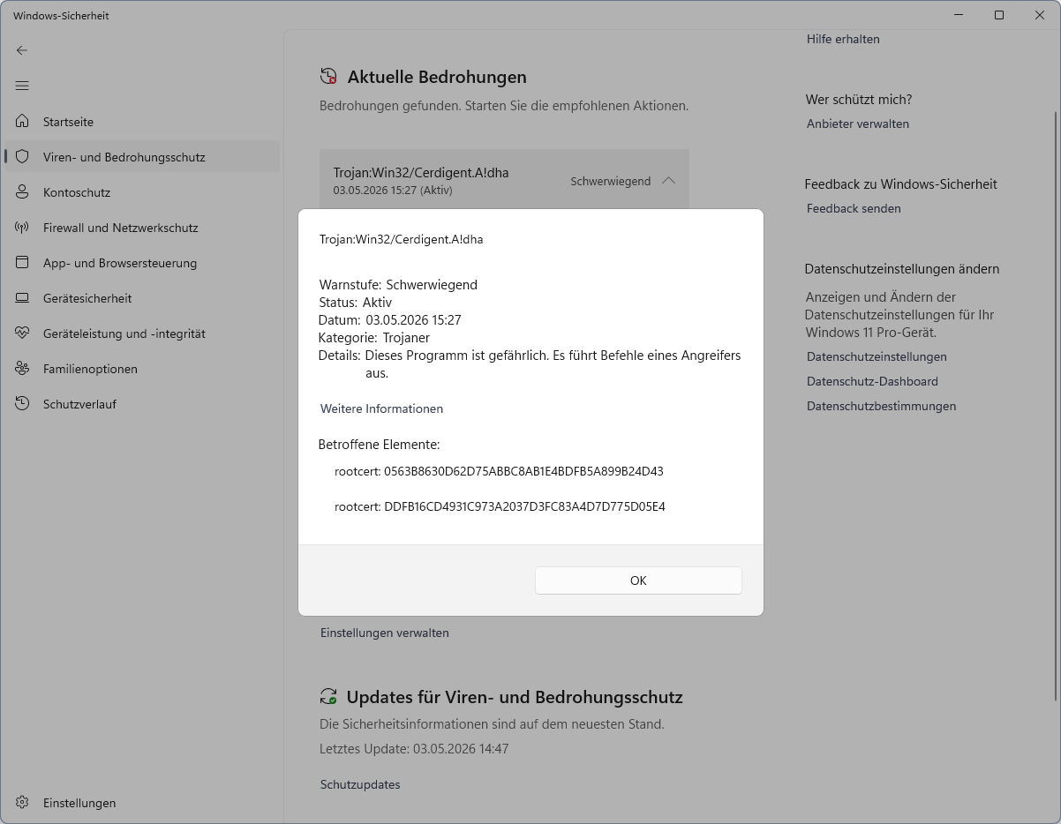Click OK in the threat details dialog
The height and width of the screenshot is (824, 1061).
[x=638, y=581]
